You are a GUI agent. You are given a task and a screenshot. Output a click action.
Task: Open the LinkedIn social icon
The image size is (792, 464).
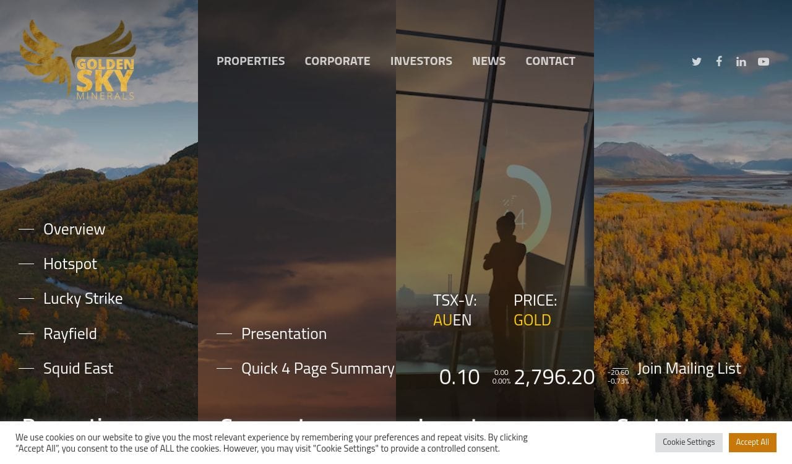pyautogui.click(x=741, y=61)
